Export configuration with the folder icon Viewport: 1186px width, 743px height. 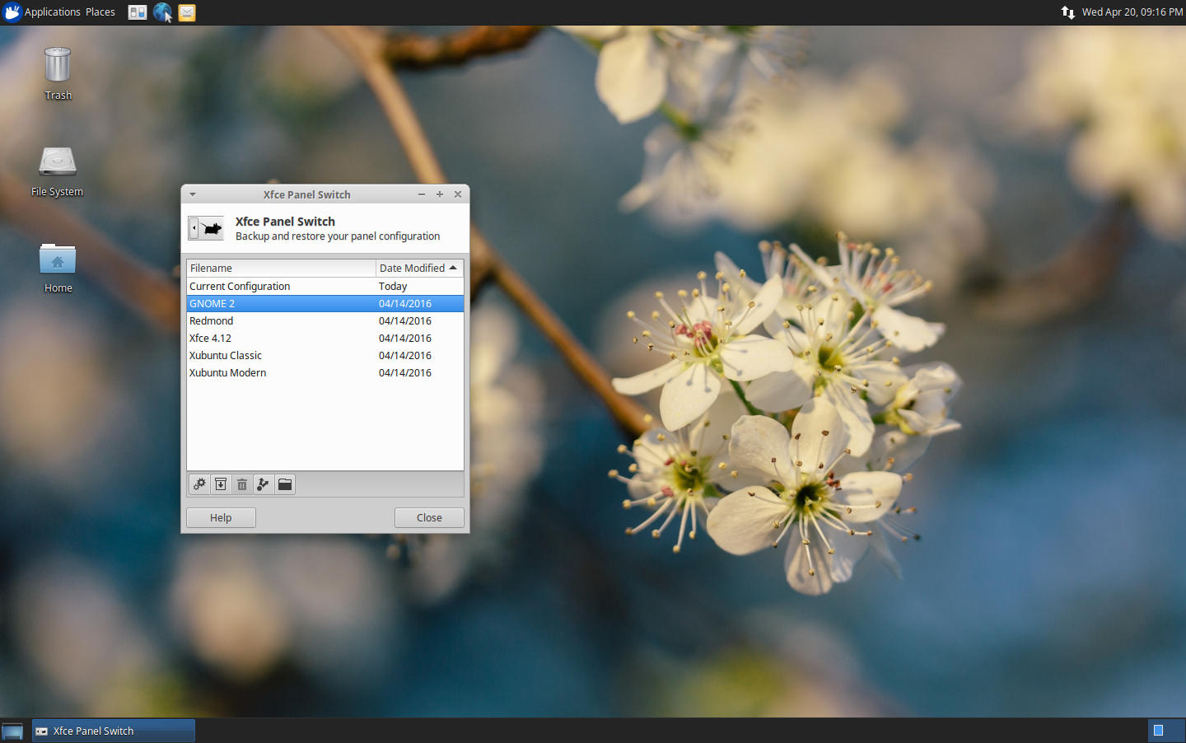point(285,484)
